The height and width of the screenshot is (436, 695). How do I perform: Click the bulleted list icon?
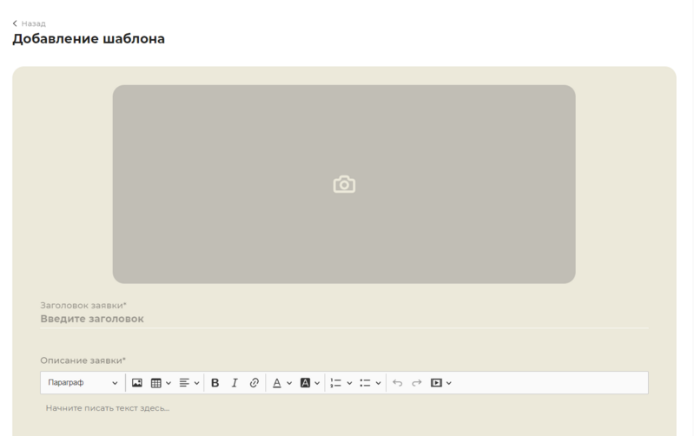365,383
